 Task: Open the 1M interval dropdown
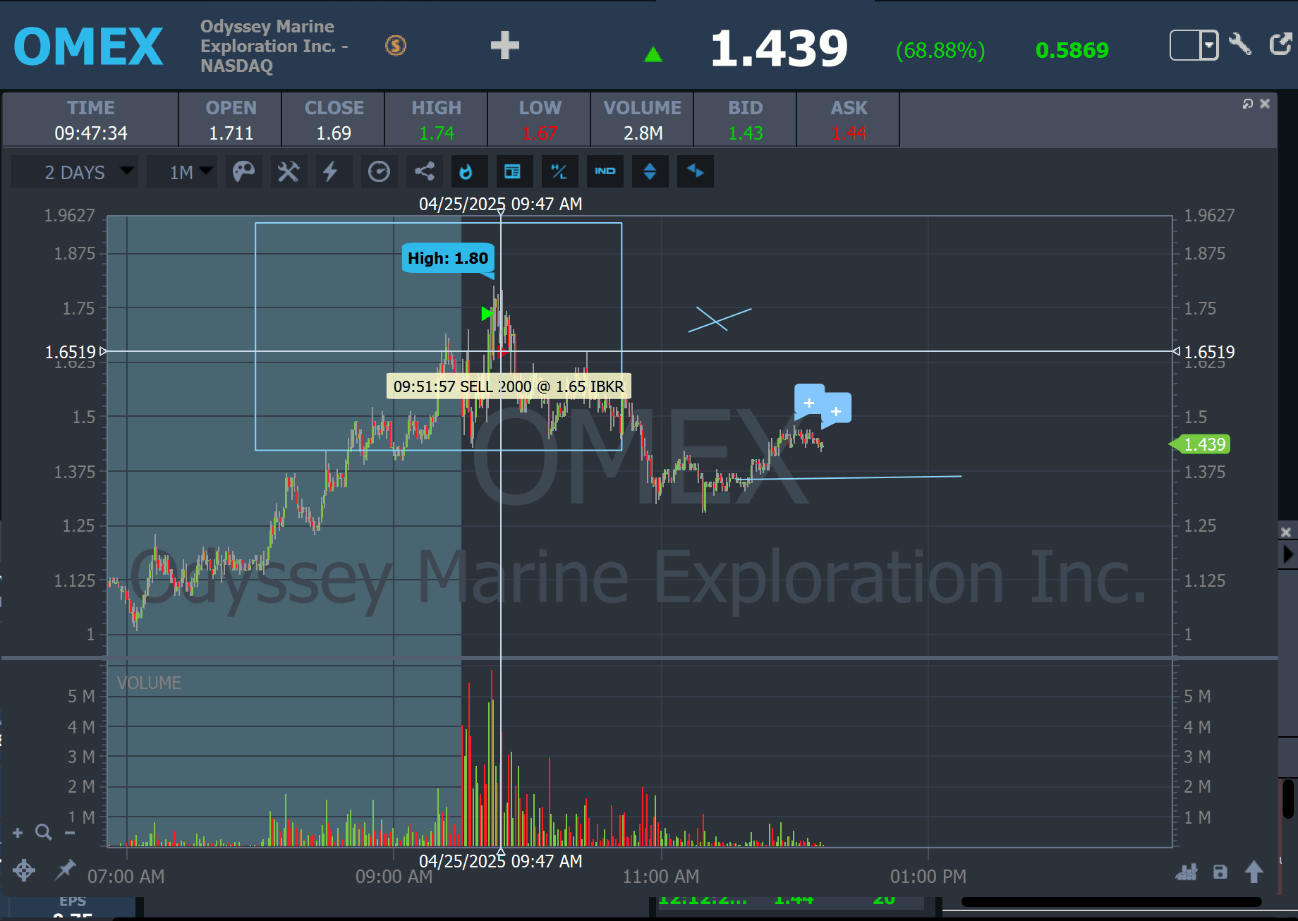click(x=182, y=172)
